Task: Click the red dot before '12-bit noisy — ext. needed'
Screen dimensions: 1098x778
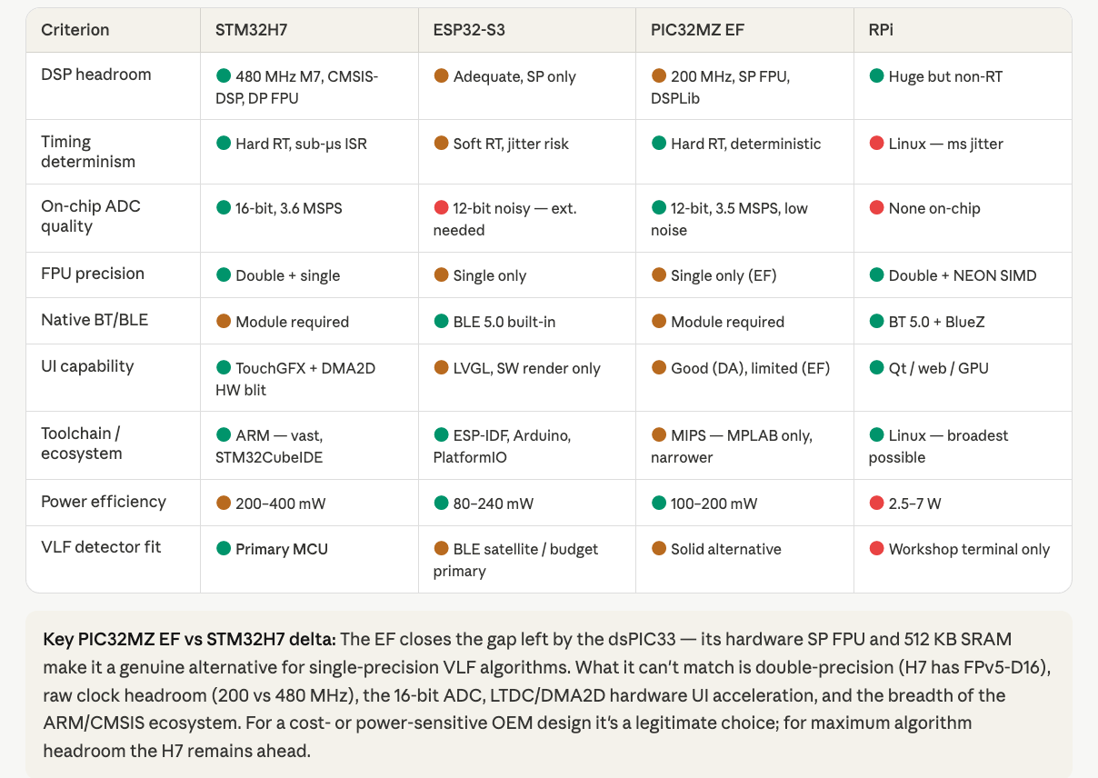Action: click(x=441, y=208)
